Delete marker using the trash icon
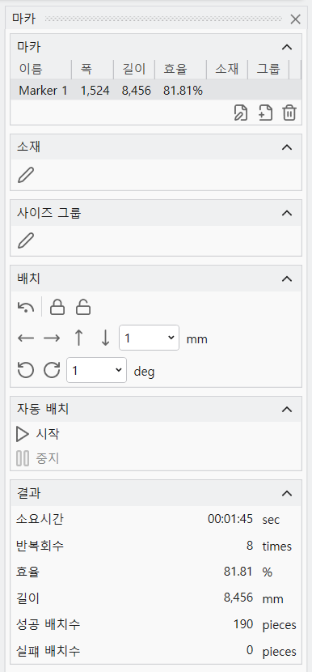The width and height of the screenshot is (312, 672). tap(289, 113)
